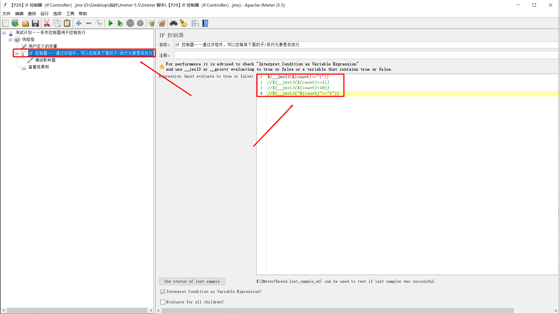
Task: Collapse the 测试计划 root tree node
Action: 4,33
